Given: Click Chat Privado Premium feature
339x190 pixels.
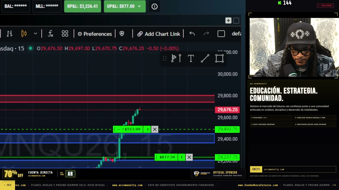Looking at the screenshot, I should 271,124.
